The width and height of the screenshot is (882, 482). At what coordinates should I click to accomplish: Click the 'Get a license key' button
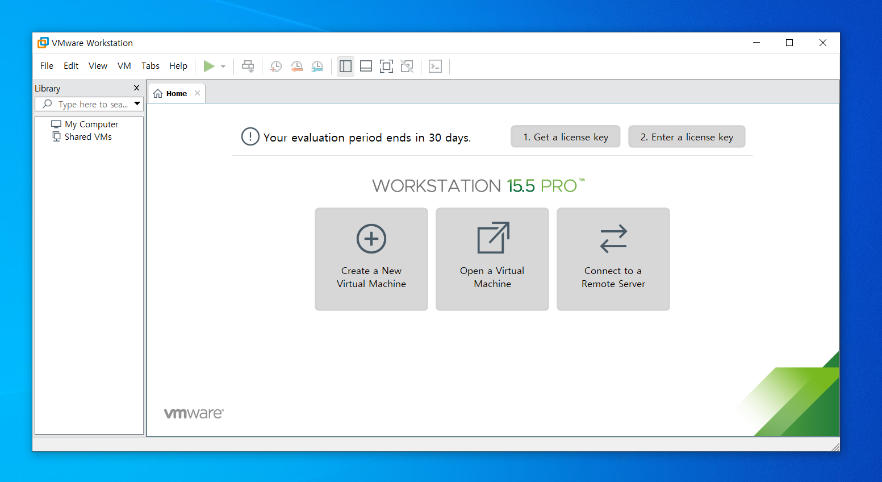tap(566, 137)
